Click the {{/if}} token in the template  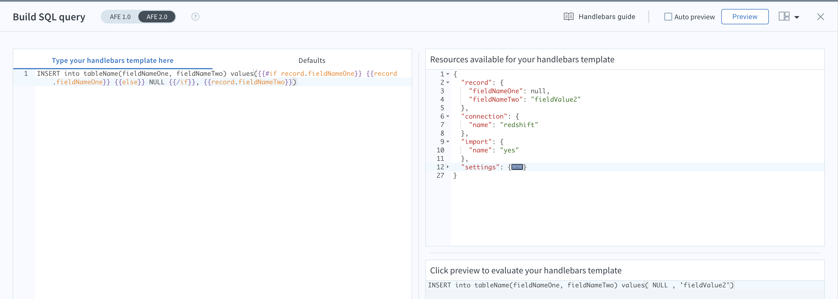pyautogui.click(x=182, y=82)
